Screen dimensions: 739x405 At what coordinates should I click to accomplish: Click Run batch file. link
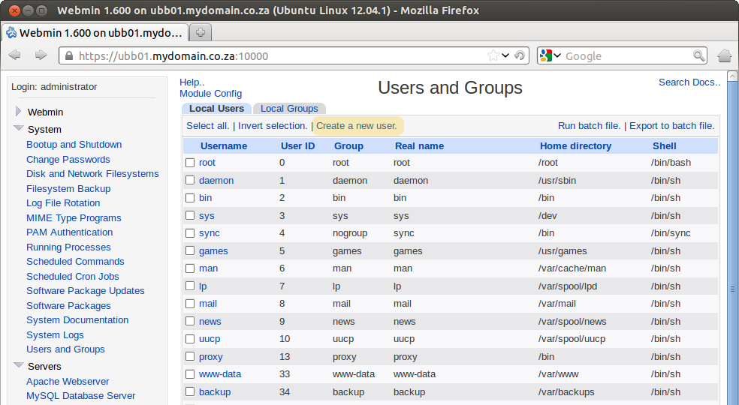click(x=589, y=126)
